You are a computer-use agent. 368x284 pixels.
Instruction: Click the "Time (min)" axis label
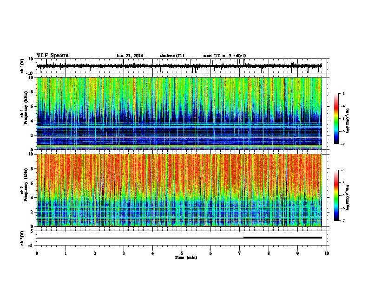tap(186, 258)
